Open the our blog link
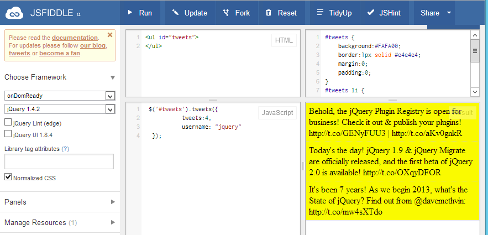The width and height of the screenshot is (488, 235). [x=93, y=45]
